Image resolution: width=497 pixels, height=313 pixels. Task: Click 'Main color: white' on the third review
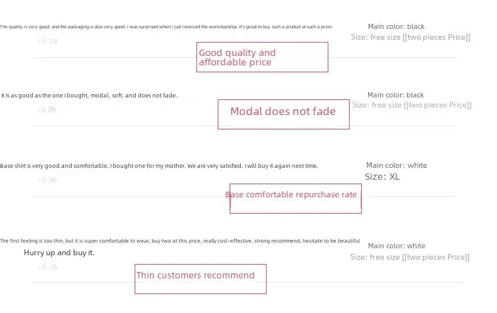click(396, 165)
